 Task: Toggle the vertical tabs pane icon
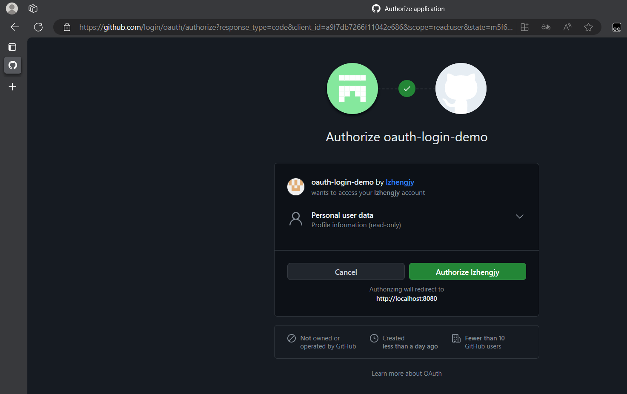[12, 47]
